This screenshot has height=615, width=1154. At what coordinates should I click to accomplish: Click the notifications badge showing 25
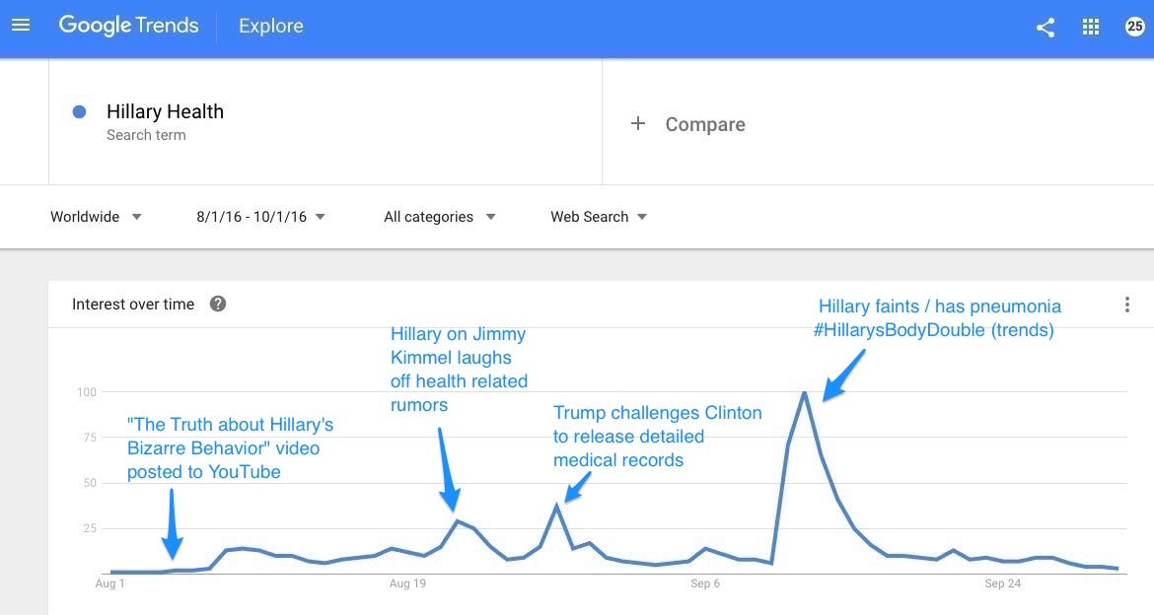click(1132, 27)
